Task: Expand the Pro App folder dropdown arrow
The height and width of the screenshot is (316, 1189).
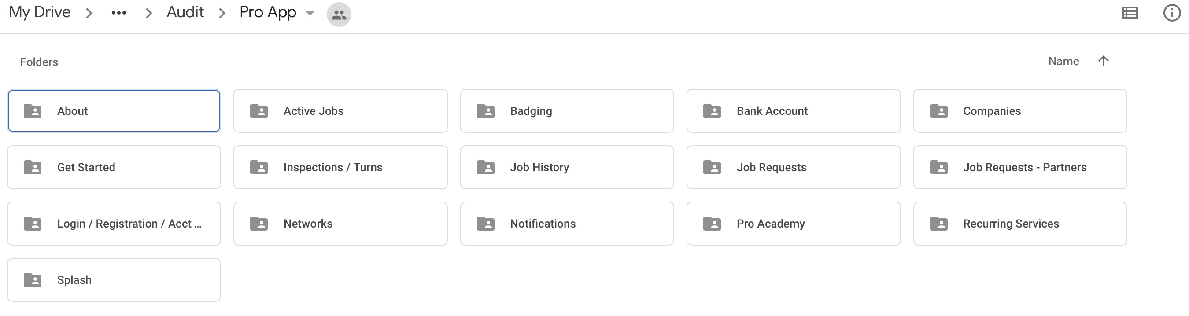Action: click(310, 13)
